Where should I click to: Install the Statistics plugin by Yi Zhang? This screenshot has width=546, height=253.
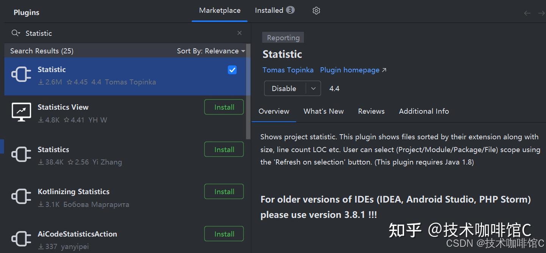[x=224, y=149]
